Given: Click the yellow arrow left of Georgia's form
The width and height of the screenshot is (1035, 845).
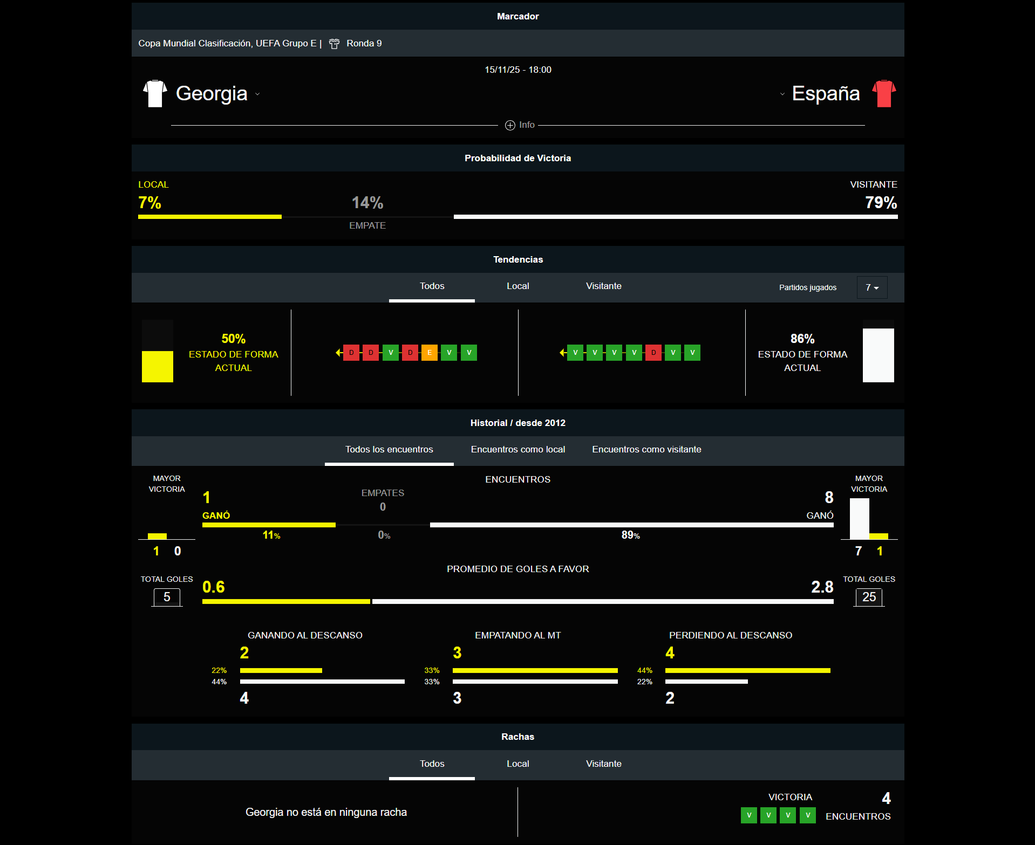Looking at the screenshot, I should (338, 353).
